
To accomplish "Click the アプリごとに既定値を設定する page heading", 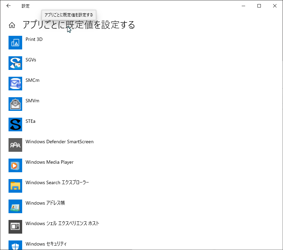I will pos(79,25).
